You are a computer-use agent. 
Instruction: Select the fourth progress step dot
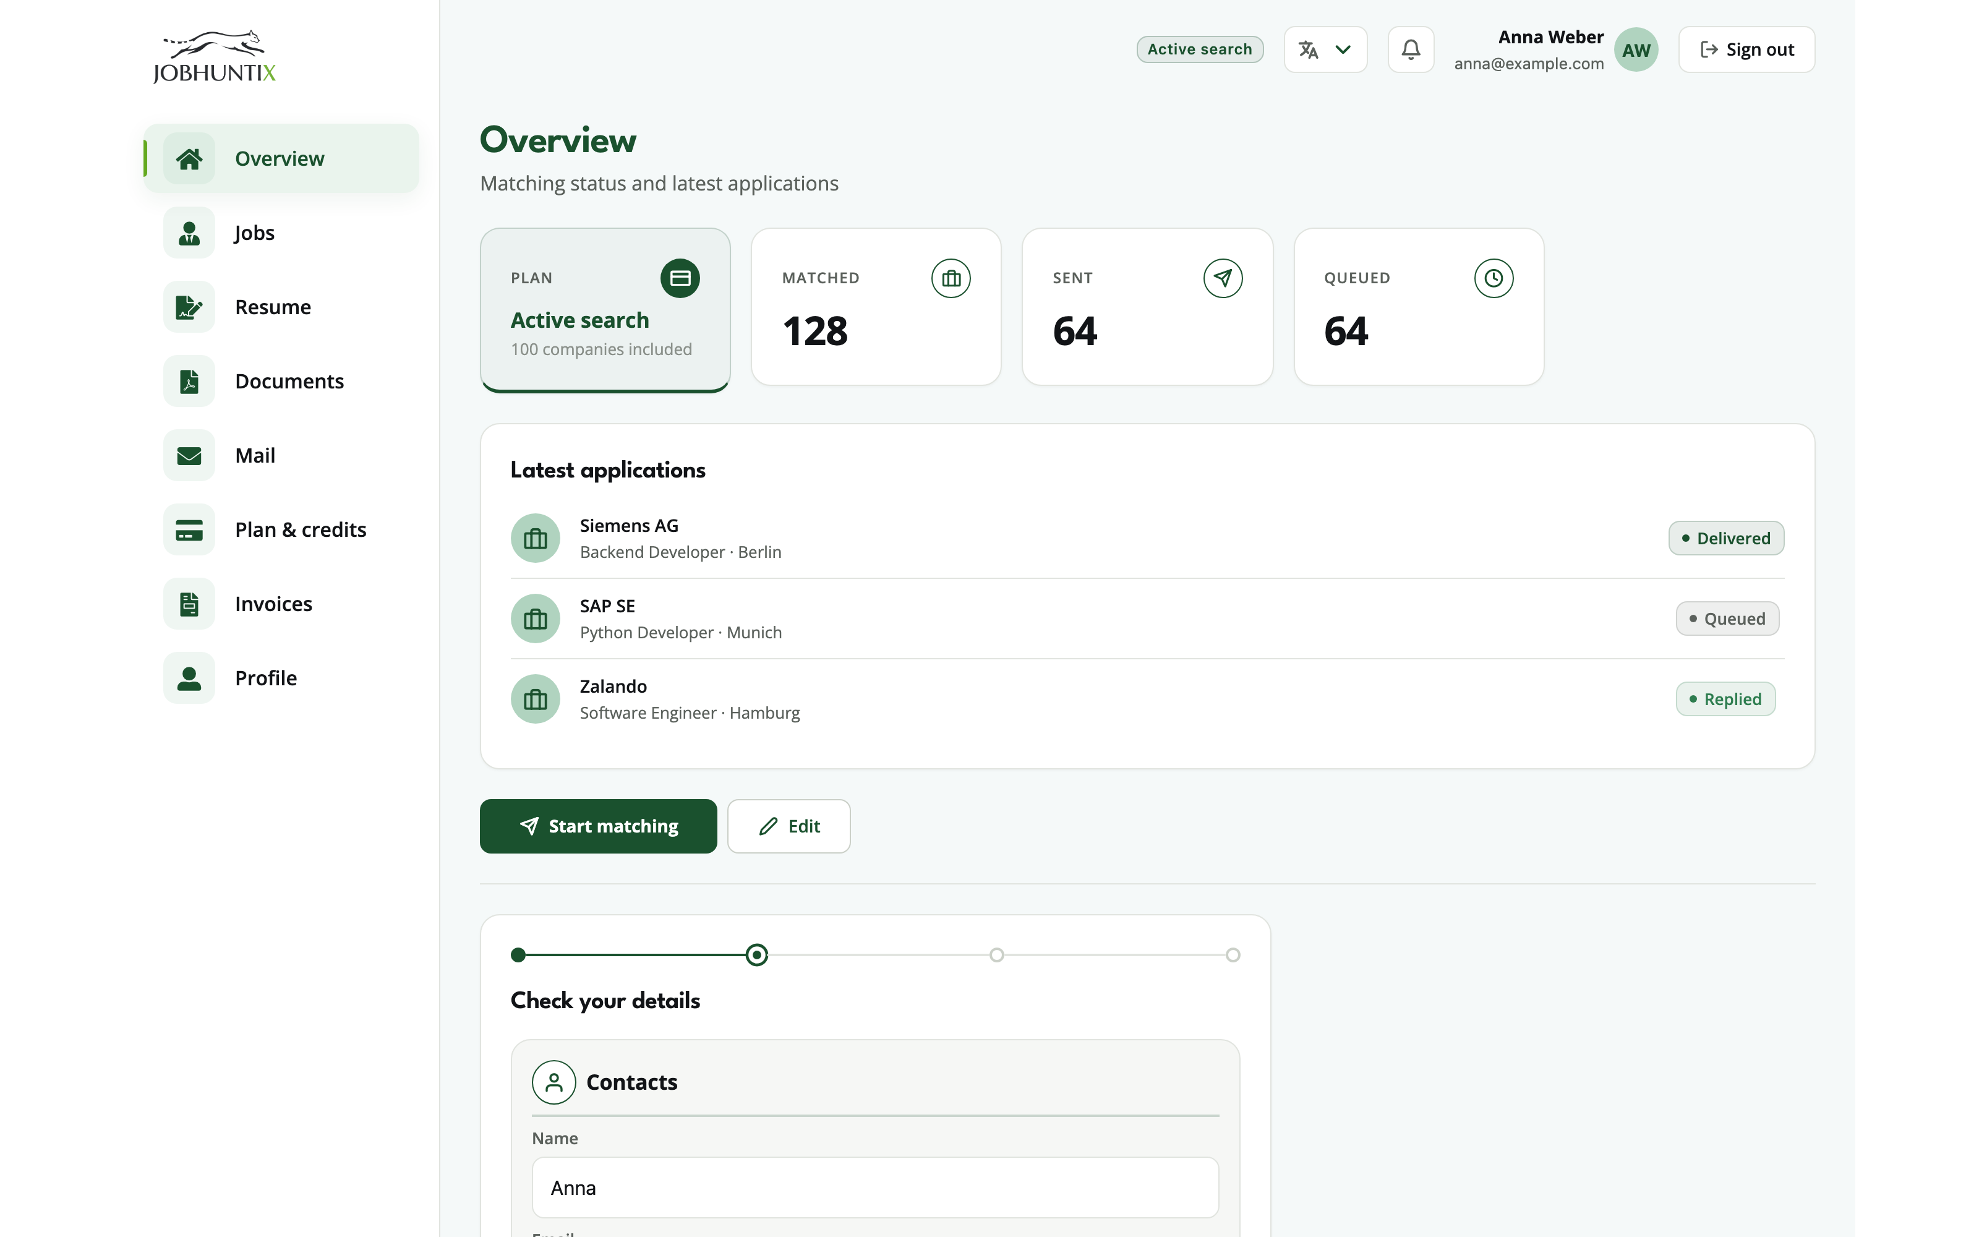[1233, 955]
